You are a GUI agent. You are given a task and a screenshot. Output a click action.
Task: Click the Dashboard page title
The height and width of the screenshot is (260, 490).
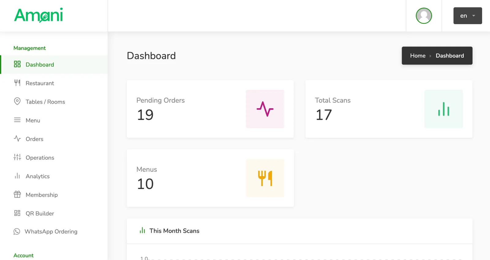click(x=151, y=56)
